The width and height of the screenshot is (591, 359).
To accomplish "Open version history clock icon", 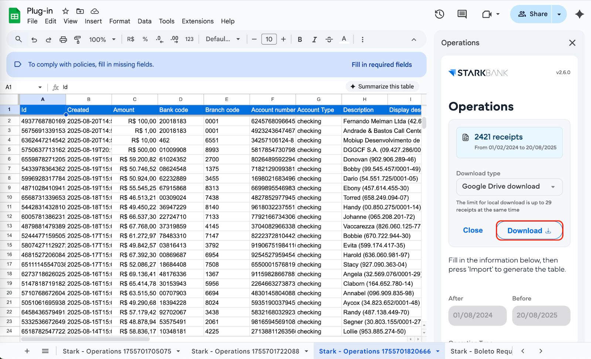I will click(x=439, y=14).
